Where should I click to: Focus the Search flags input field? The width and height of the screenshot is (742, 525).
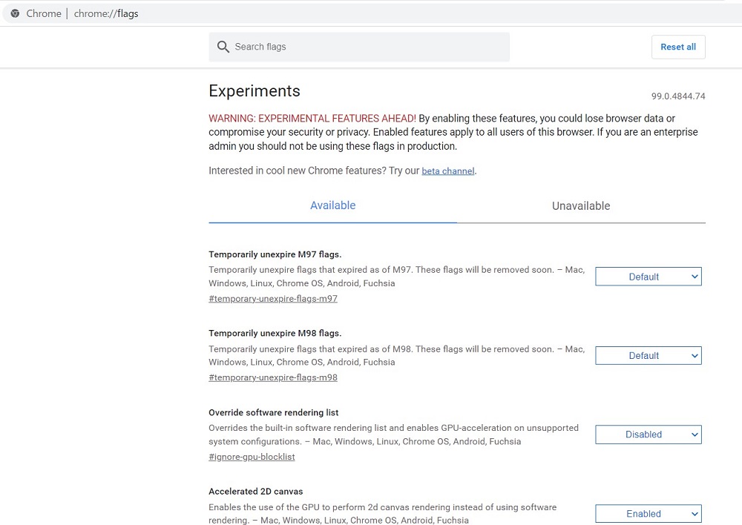(359, 47)
